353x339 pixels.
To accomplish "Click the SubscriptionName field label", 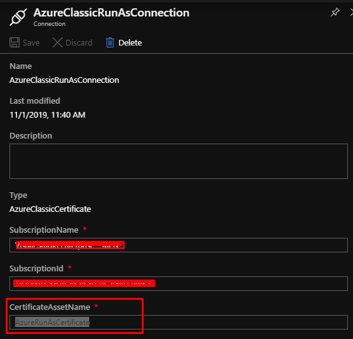I will (44, 230).
